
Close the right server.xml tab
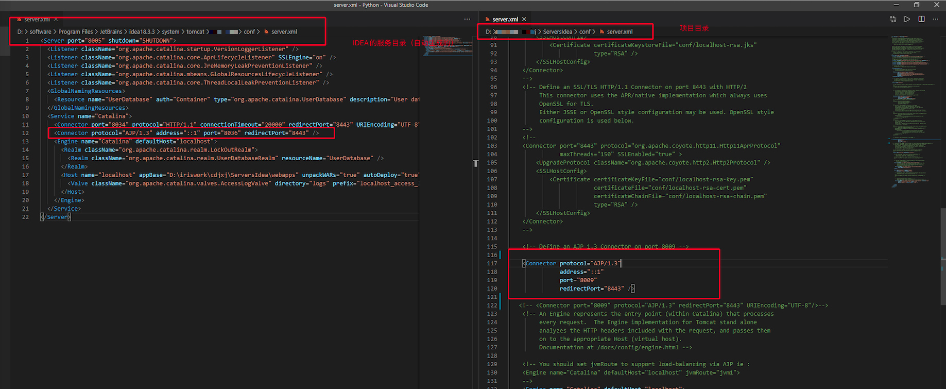coord(524,19)
